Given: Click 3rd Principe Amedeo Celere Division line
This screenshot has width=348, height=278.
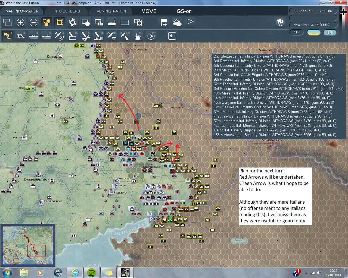Looking at the screenshot, I should (278, 89).
